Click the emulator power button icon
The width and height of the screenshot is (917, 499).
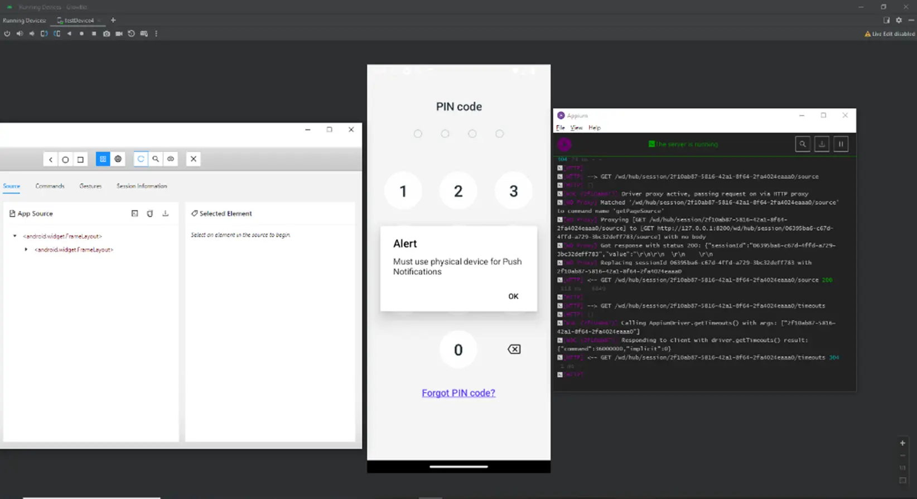(x=7, y=33)
